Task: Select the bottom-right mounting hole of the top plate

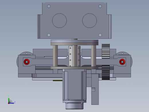Action: 100,35
